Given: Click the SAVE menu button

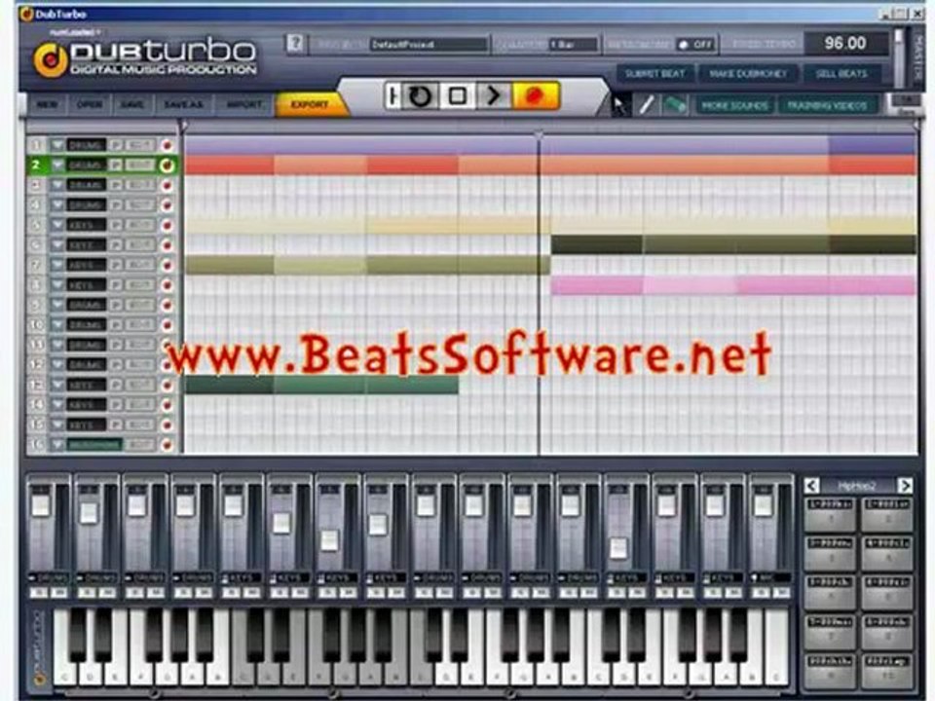Looking at the screenshot, I should click(x=131, y=104).
